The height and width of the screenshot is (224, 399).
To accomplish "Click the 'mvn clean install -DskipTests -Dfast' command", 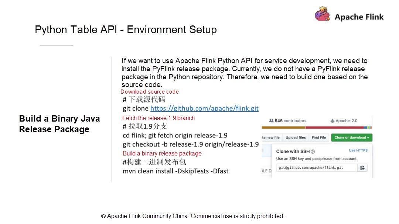I will [x=175, y=171].
